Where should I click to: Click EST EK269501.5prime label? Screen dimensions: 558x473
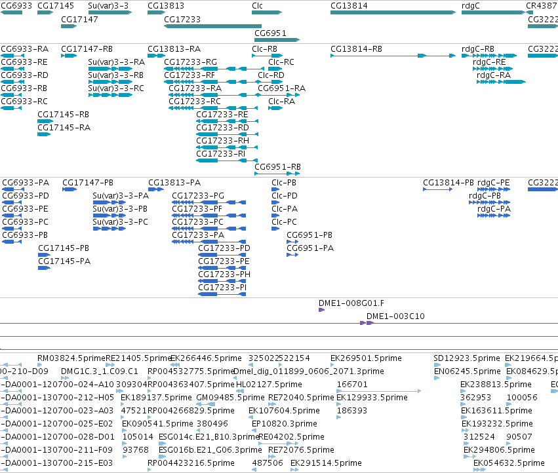[366, 358]
